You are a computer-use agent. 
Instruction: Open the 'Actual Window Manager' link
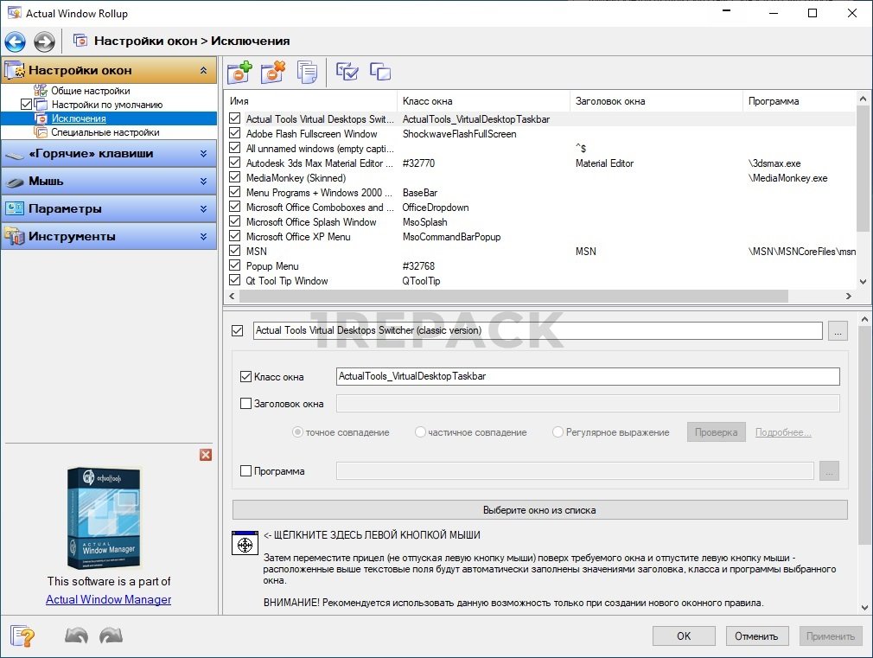point(108,599)
